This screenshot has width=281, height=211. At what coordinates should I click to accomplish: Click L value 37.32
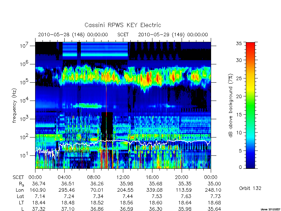[x=39, y=209]
